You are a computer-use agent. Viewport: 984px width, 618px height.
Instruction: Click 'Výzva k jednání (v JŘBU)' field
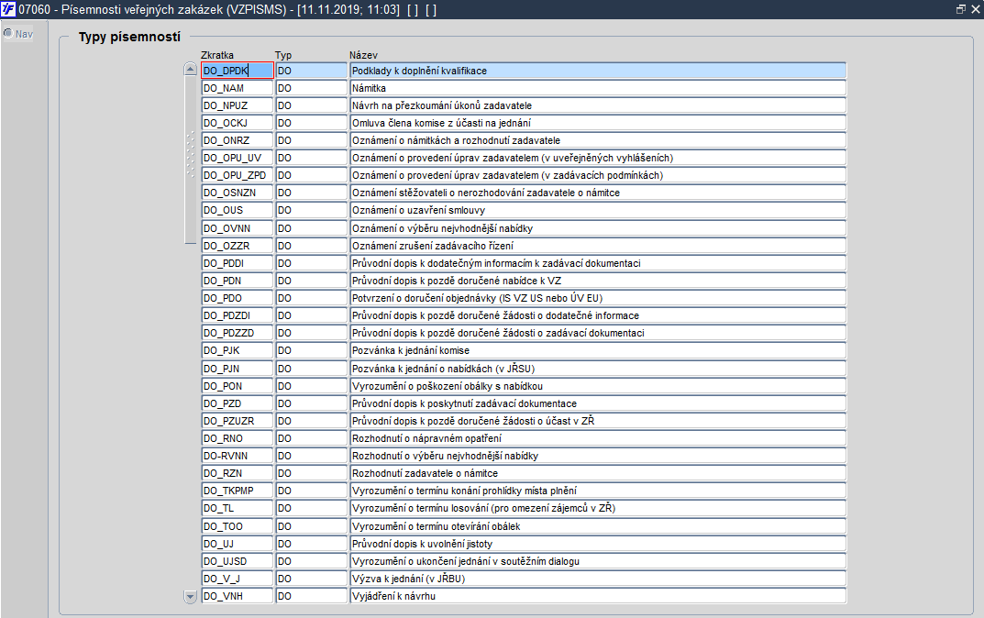tap(598, 579)
